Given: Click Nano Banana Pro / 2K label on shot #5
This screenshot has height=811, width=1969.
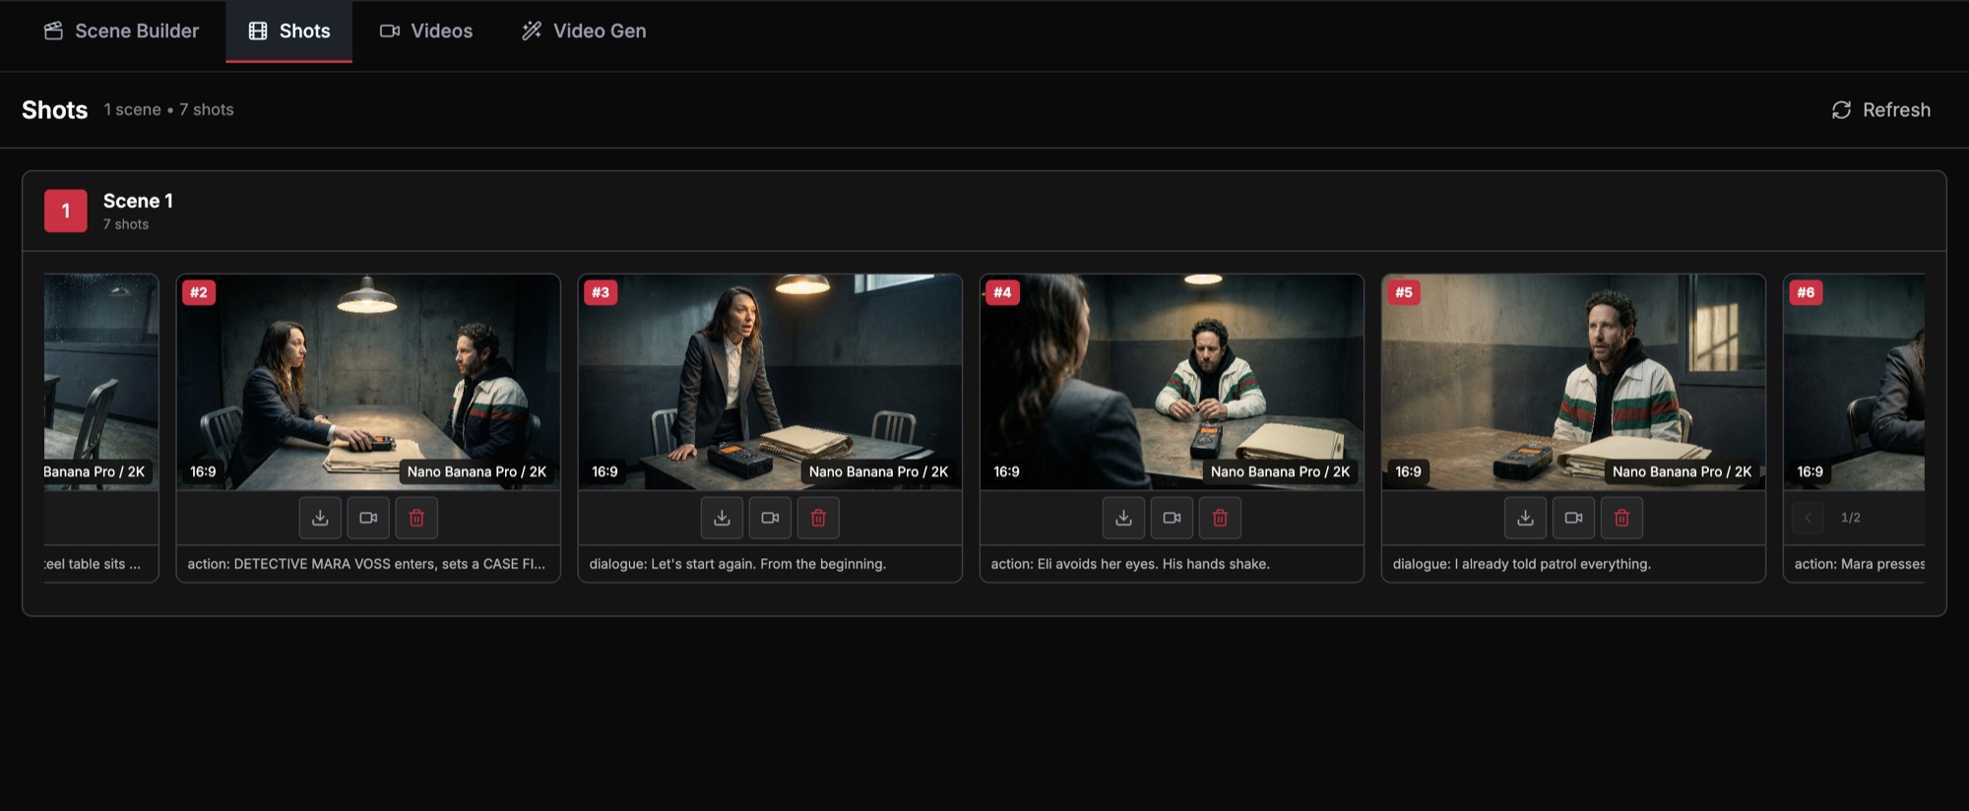Looking at the screenshot, I should [1682, 472].
